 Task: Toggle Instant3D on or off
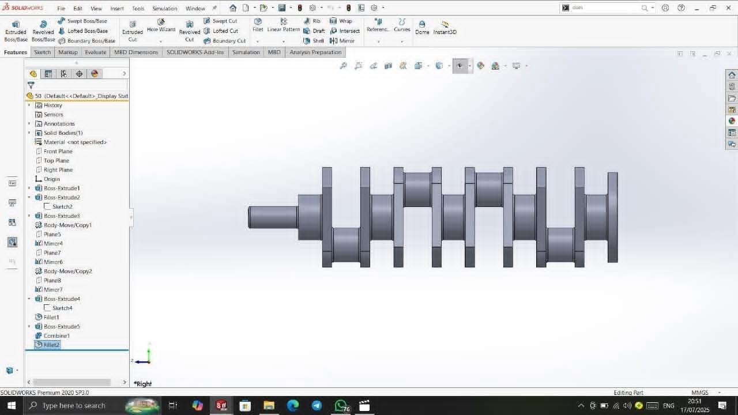pos(445,28)
